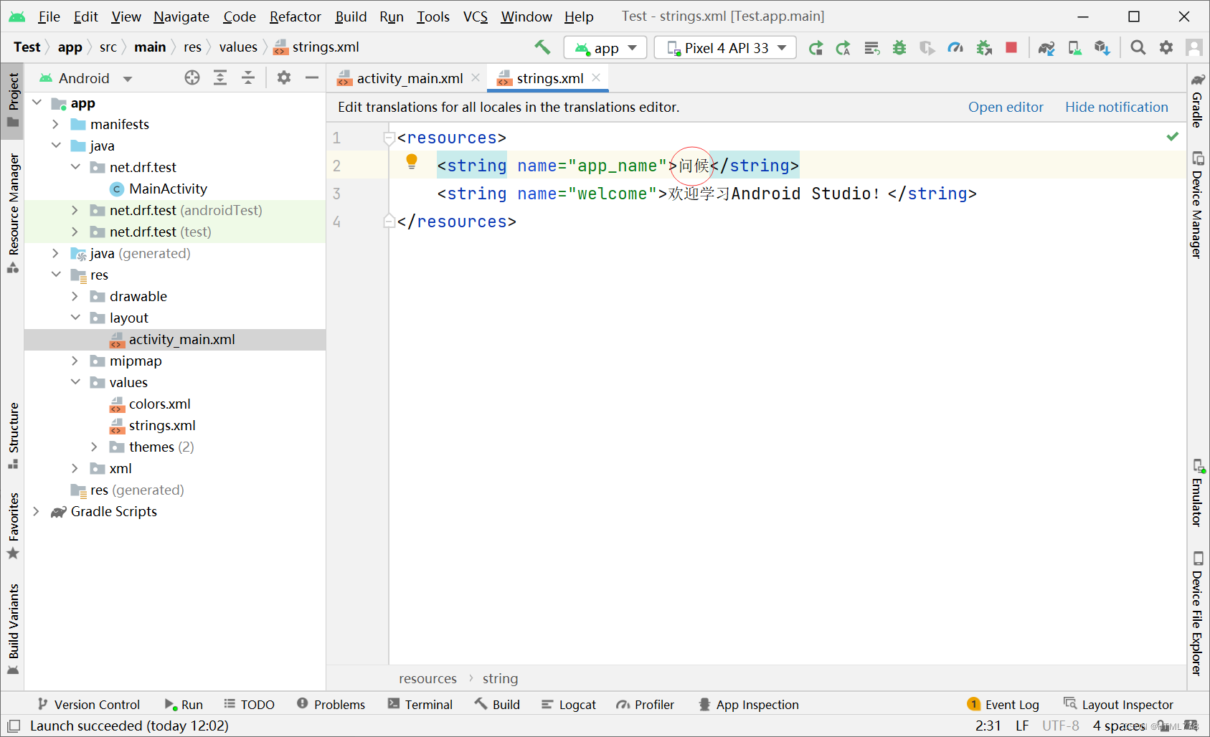Open the search everywhere magnifier
This screenshot has height=737, width=1210.
tap(1138, 47)
